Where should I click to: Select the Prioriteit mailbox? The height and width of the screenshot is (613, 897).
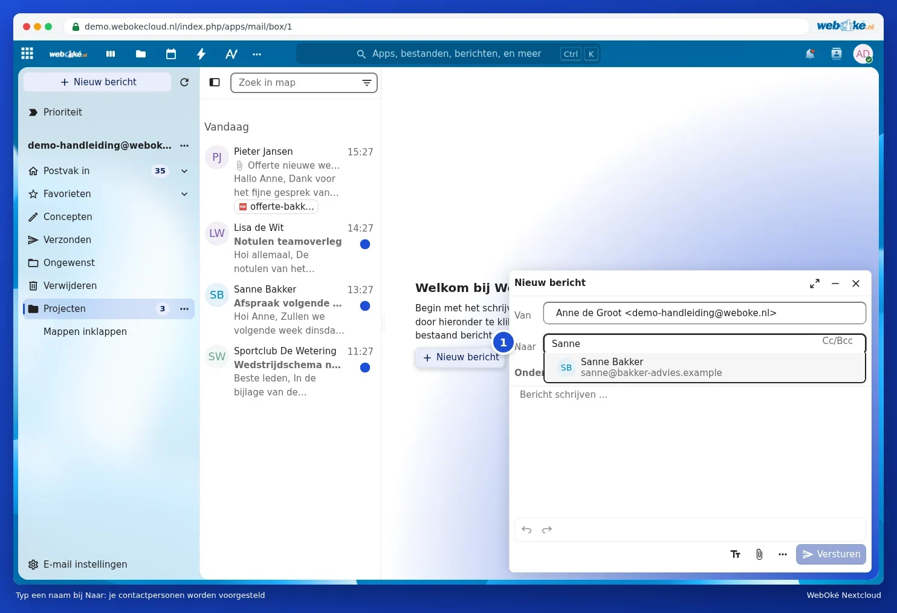coord(109,112)
